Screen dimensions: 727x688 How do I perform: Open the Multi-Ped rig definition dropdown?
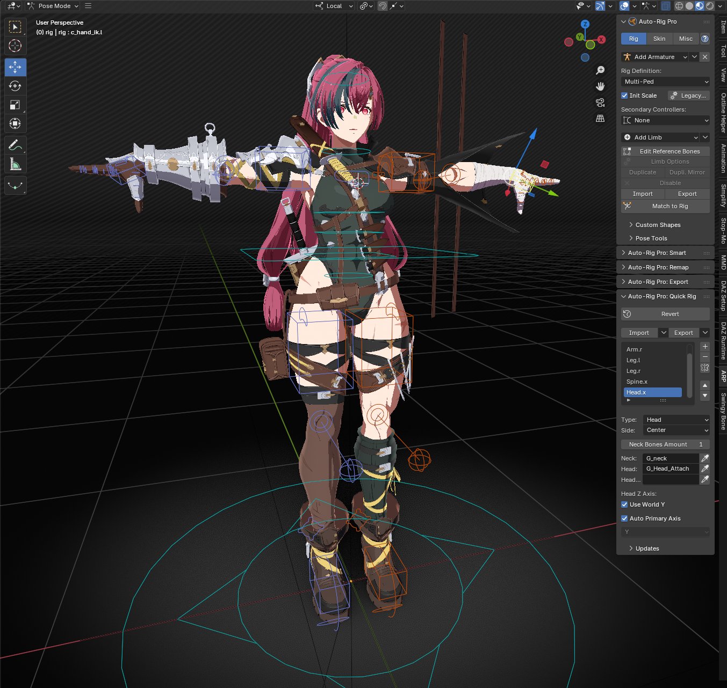coord(665,82)
